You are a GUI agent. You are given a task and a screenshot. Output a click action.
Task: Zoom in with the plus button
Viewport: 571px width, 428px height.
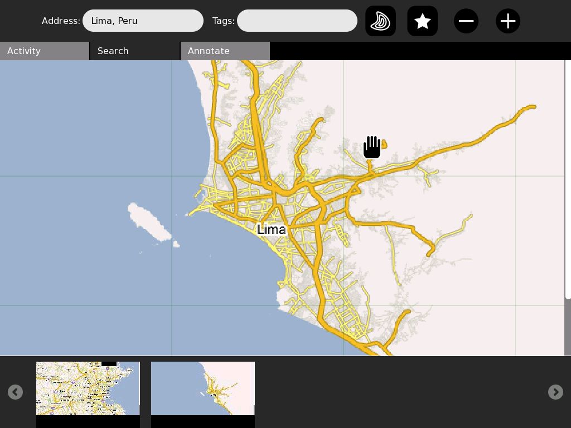tap(507, 21)
